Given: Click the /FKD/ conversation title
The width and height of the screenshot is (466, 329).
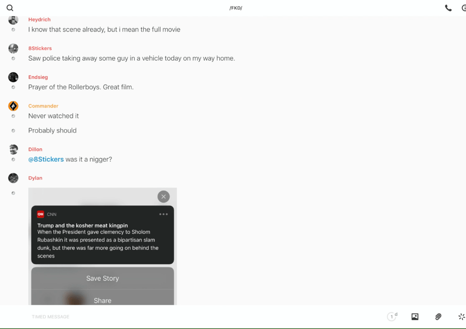Looking at the screenshot, I should point(236,8).
